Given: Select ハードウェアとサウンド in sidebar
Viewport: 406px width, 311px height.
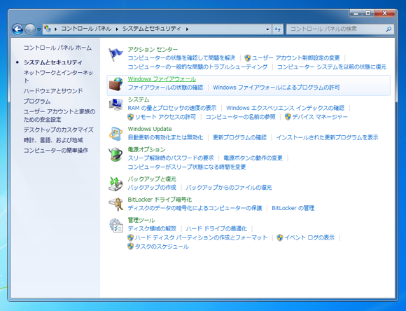Looking at the screenshot, I should [53, 91].
